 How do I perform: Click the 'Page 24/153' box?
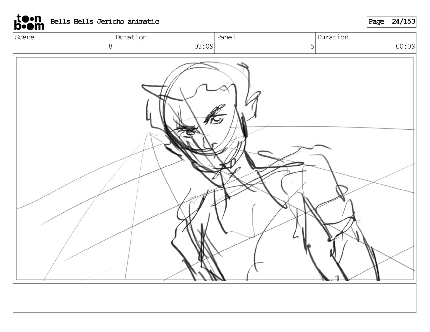pyautogui.click(x=391, y=22)
